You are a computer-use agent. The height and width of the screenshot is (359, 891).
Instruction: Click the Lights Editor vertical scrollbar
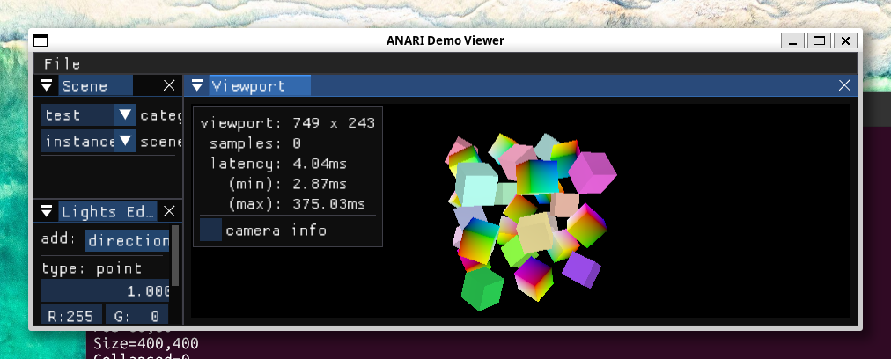175,255
